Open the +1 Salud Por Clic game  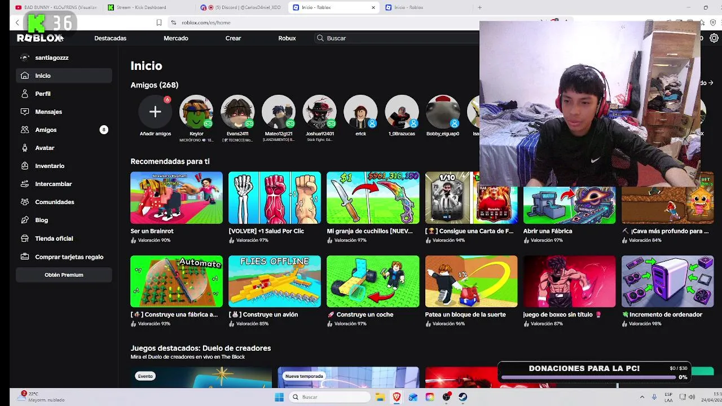(x=275, y=198)
